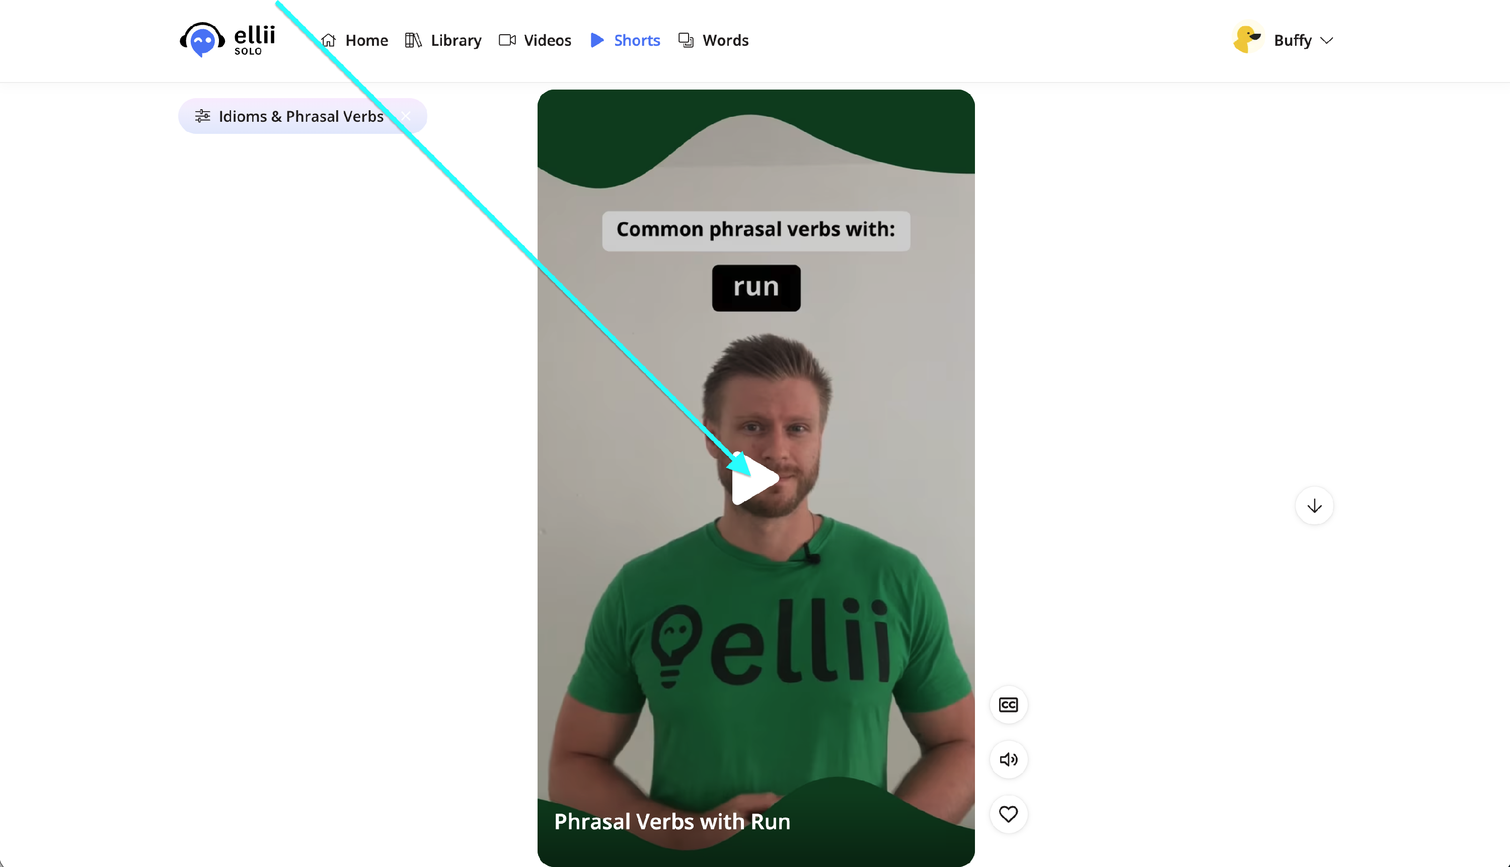The image size is (1510, 867).
Task: Click Buffy's duck avatar
Action: coord(1247,39)
